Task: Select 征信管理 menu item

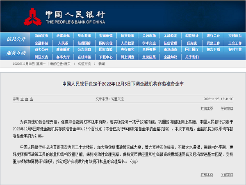Action: 171,43
